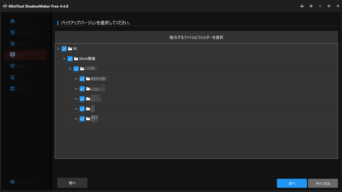
Task: Select the Sync (同期) sidebar icon
Action: (x=13, y=43)
